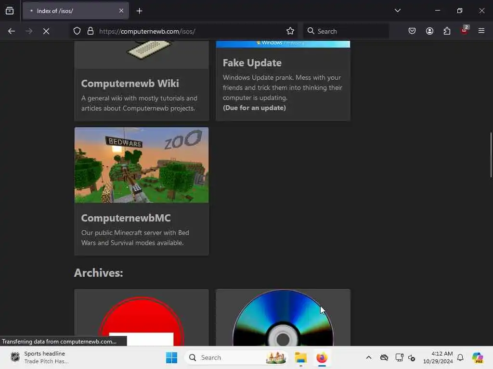Image resolution: width=493 pixels, height=369 pixels.
Task: Open the Firefox hamburger application menu
Action: pos(481,31)
